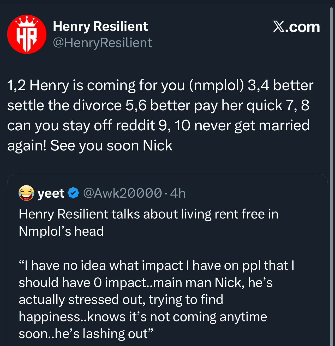Click the word (nmplol) in the tweet
The height and width of the screenshot is (346, 335).
[x=216, y=85]
